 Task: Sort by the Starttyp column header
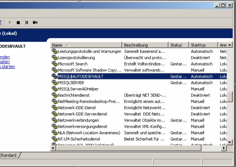(203, 45)
